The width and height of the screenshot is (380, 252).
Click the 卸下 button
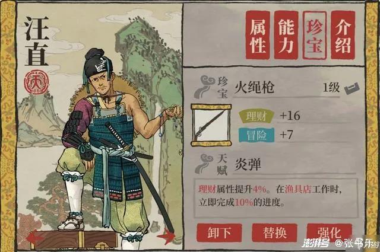(219, 232)
